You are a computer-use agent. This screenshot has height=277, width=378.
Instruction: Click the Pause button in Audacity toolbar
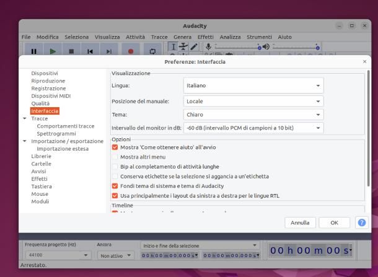pyautogui.click(x=33, y=51)
